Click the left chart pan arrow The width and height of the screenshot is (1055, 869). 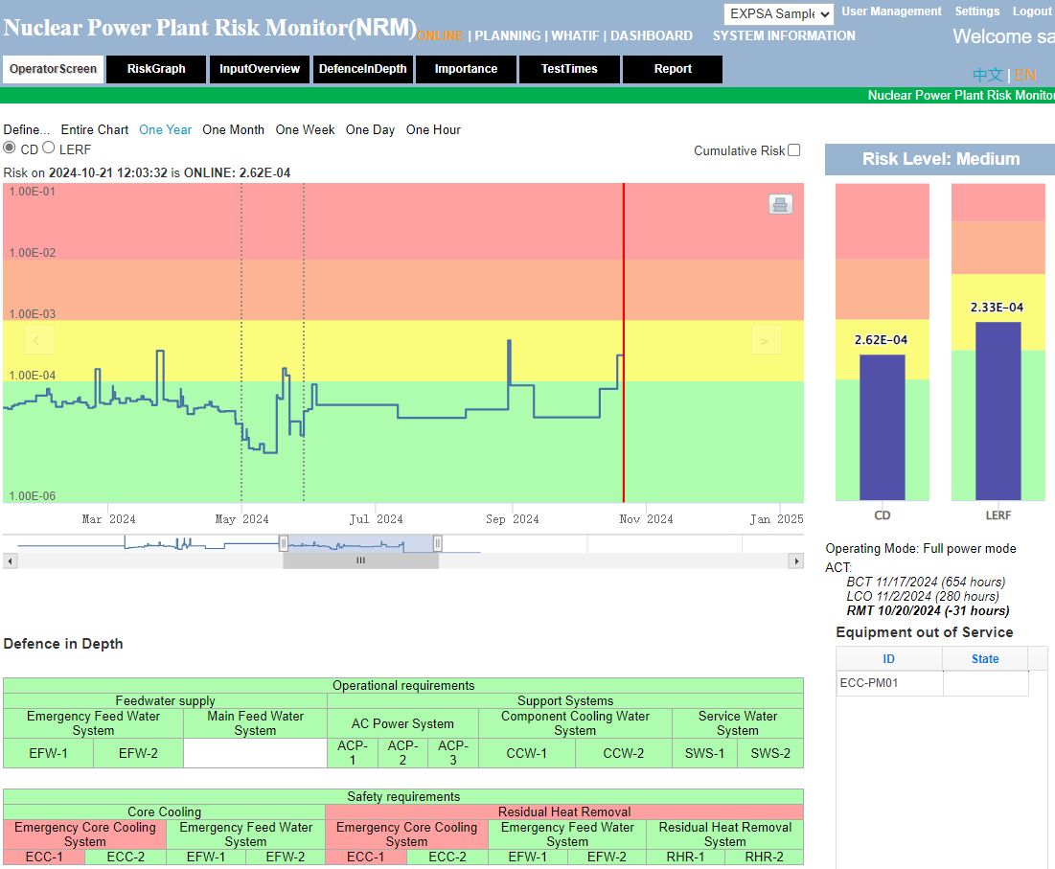click(38, 341)
